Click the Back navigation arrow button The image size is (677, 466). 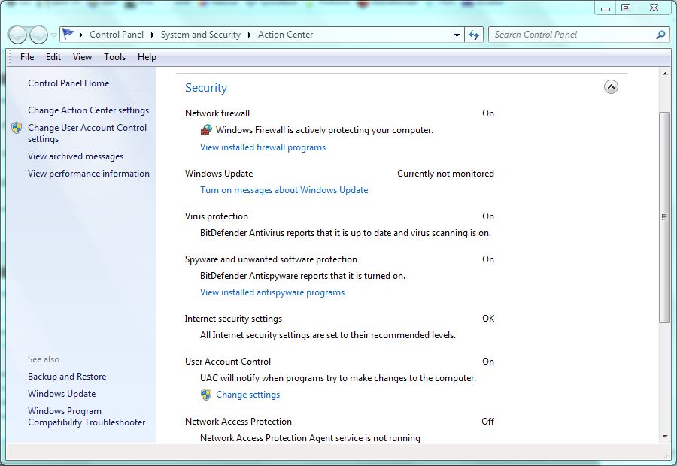[x=18, y=35]
